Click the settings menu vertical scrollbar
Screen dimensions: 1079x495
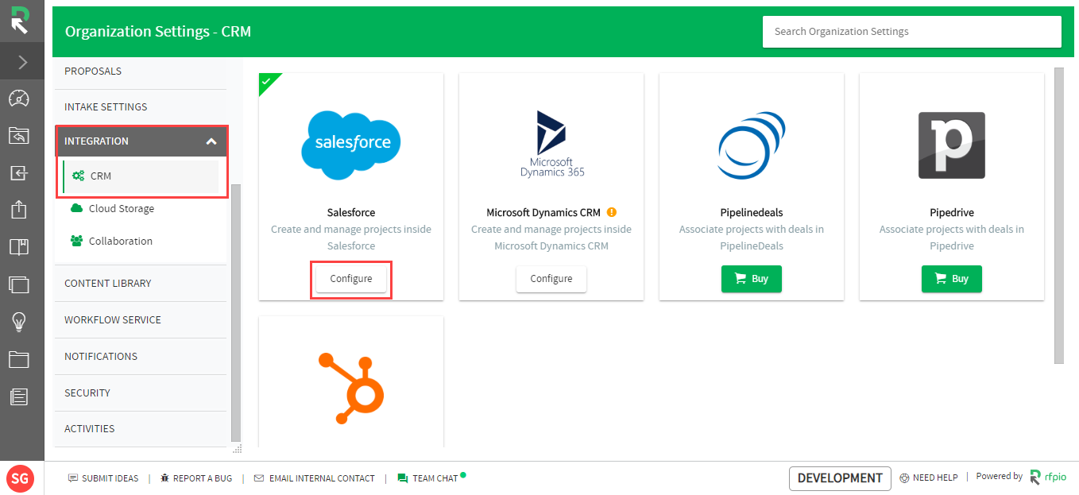pos(234,312)
